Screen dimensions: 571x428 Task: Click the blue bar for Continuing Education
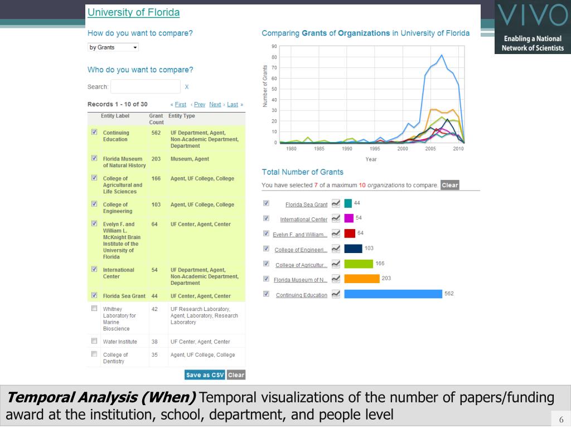pyautogui.click(x=393, y=294)
